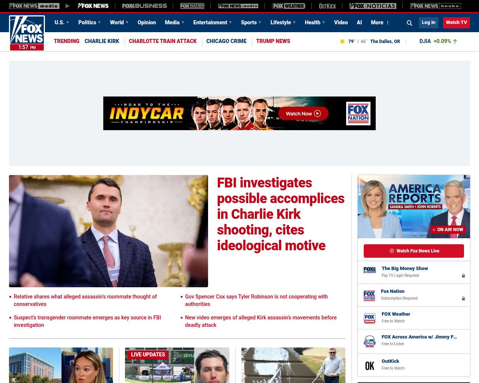Click lock icon on Fox Nation row

(463, 298)
